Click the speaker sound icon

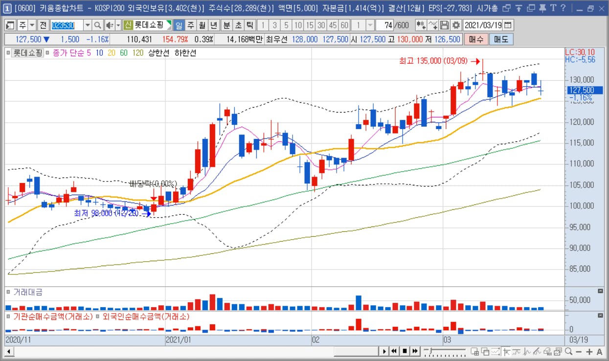110,25
